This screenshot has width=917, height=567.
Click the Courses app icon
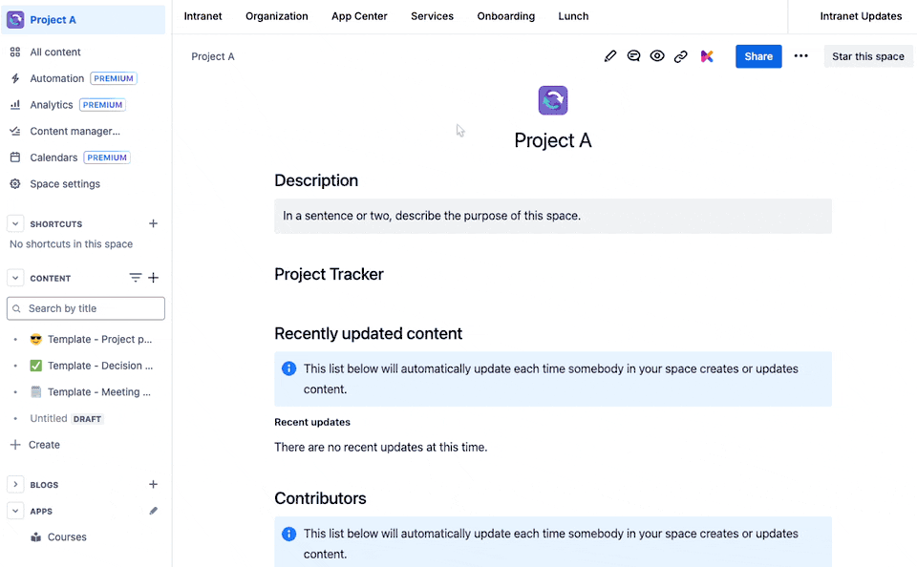pos(36,536)
